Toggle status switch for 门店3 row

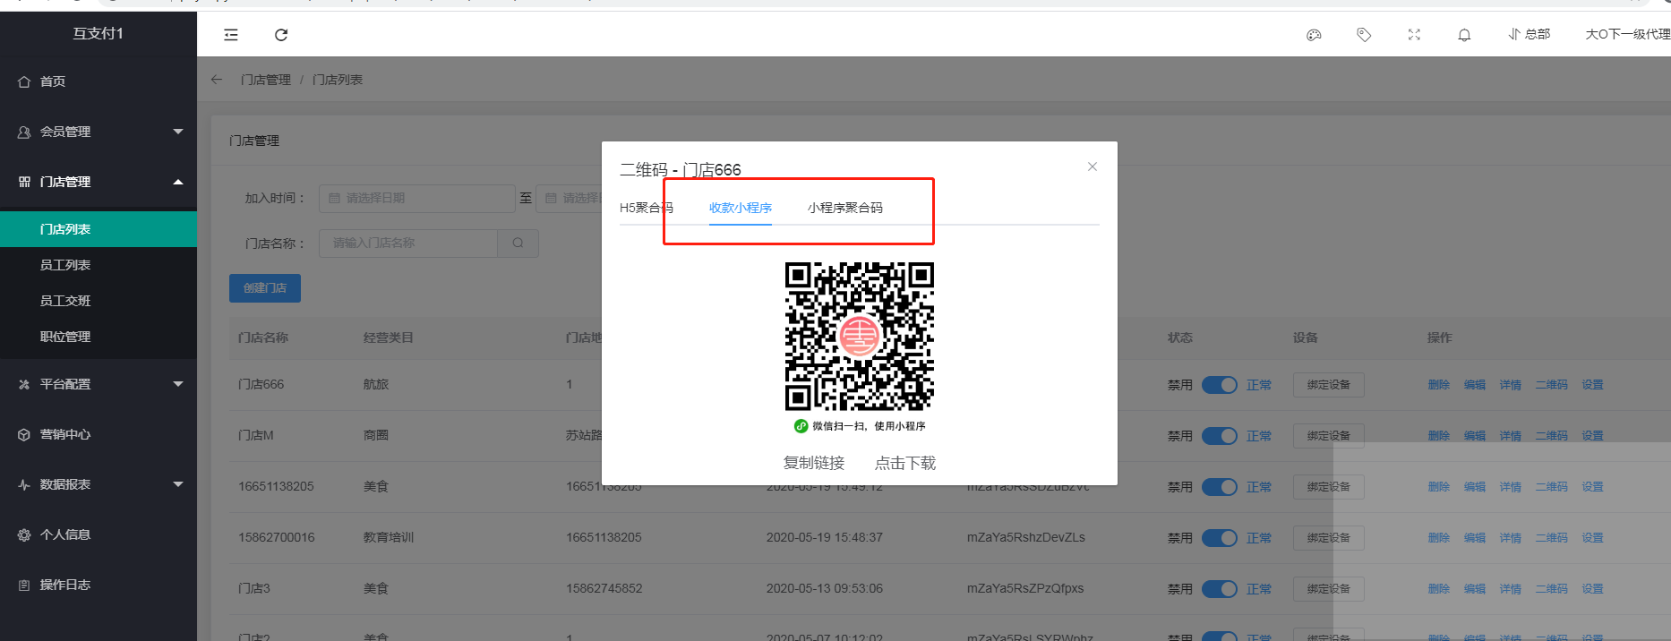pyautogui.click(x=1219, y=589)
